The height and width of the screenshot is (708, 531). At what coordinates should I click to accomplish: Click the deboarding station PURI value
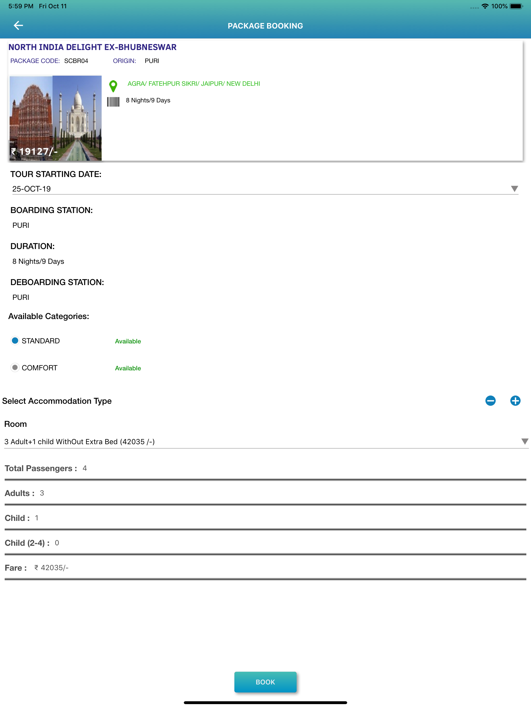[21, 297]
